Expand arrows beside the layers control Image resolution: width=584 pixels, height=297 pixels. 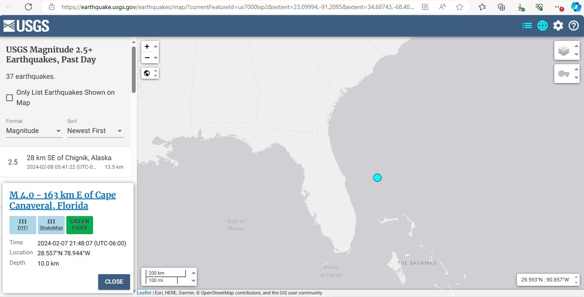click(577, 51)
